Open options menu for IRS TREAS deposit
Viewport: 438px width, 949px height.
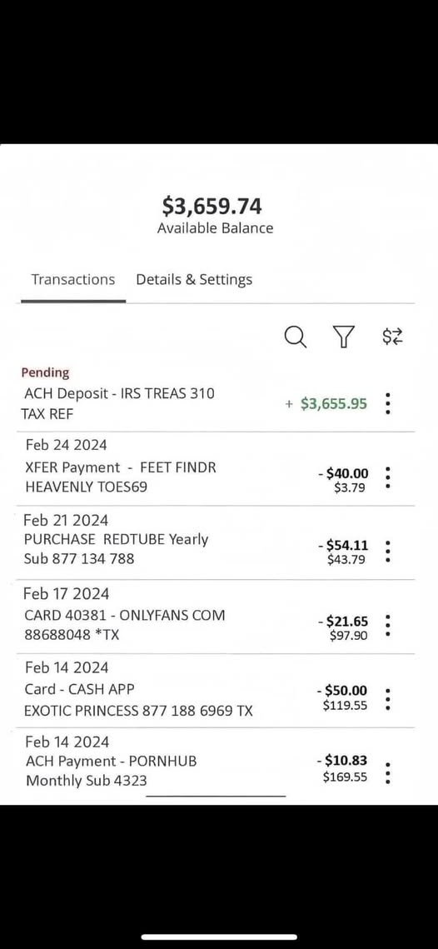(x=388, y=404)
